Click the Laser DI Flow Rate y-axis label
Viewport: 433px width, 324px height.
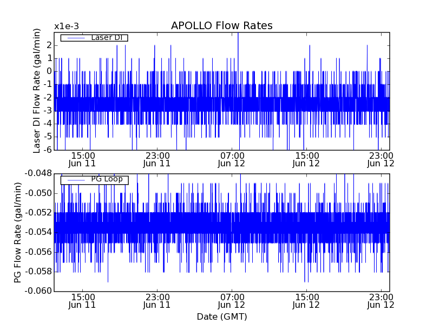point(37,91)
